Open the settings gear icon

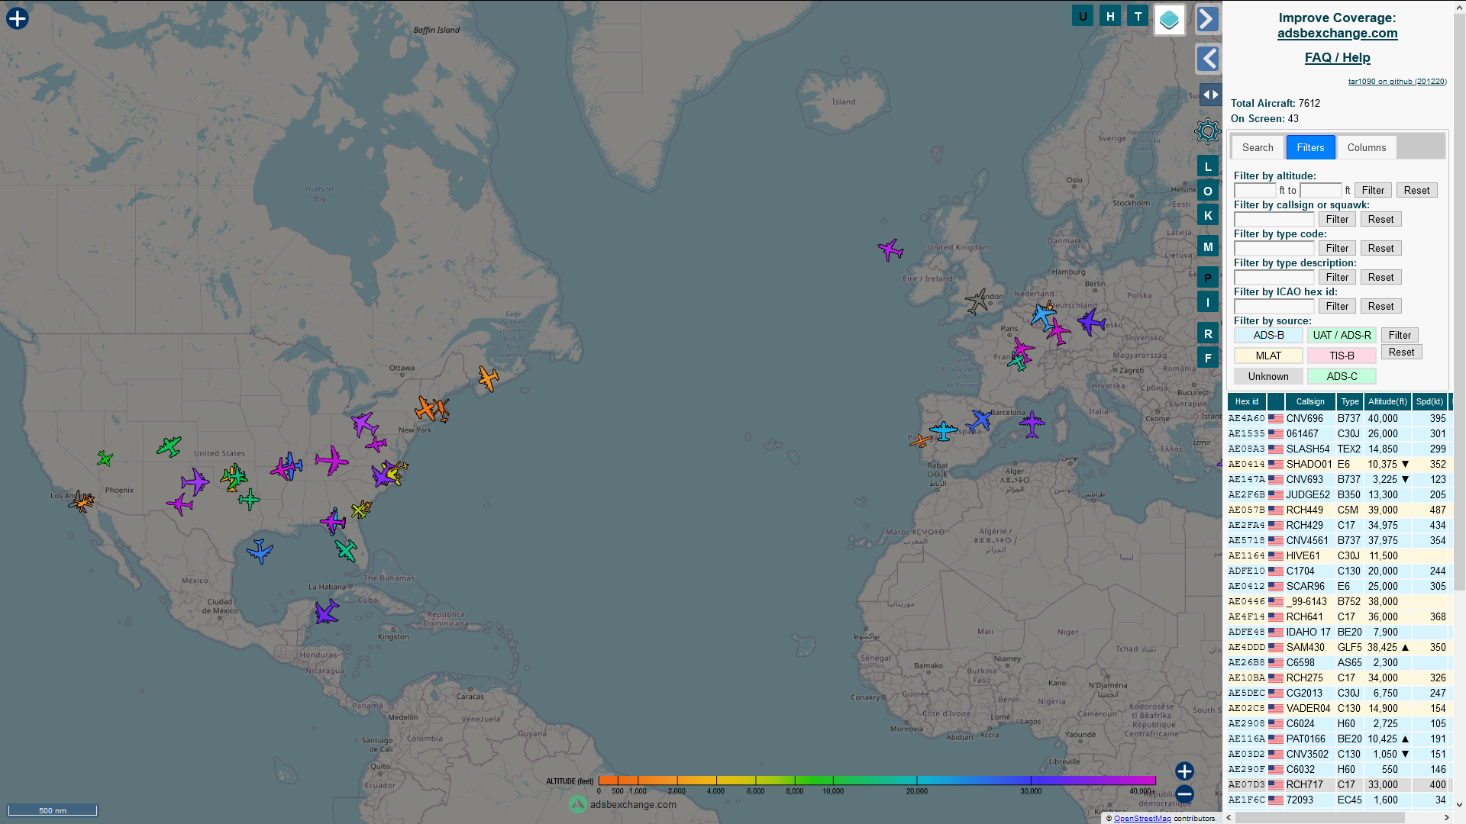tap(1207, 131)
